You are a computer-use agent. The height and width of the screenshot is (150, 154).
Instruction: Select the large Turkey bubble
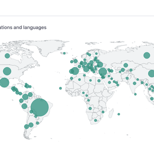click(x=103, y=72)
